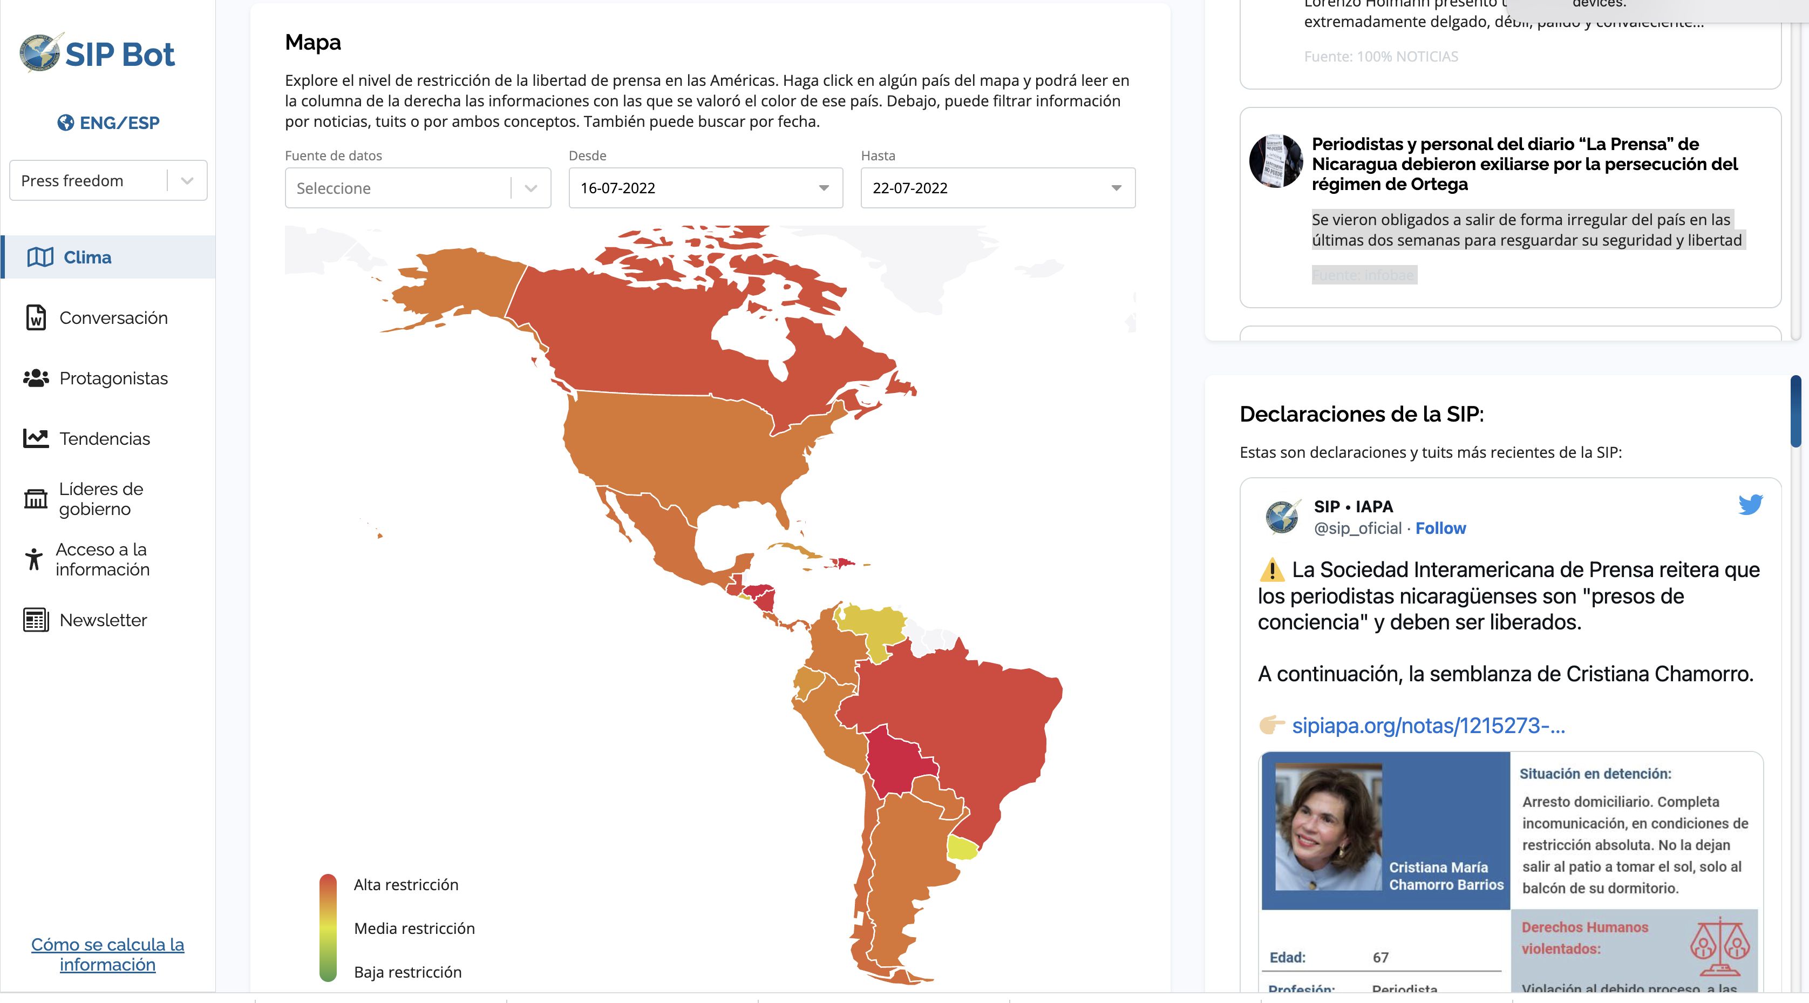Click the globe icon beside ENG/ESP
This screenshot has height=1003, width=1809.
coord(65,123)
